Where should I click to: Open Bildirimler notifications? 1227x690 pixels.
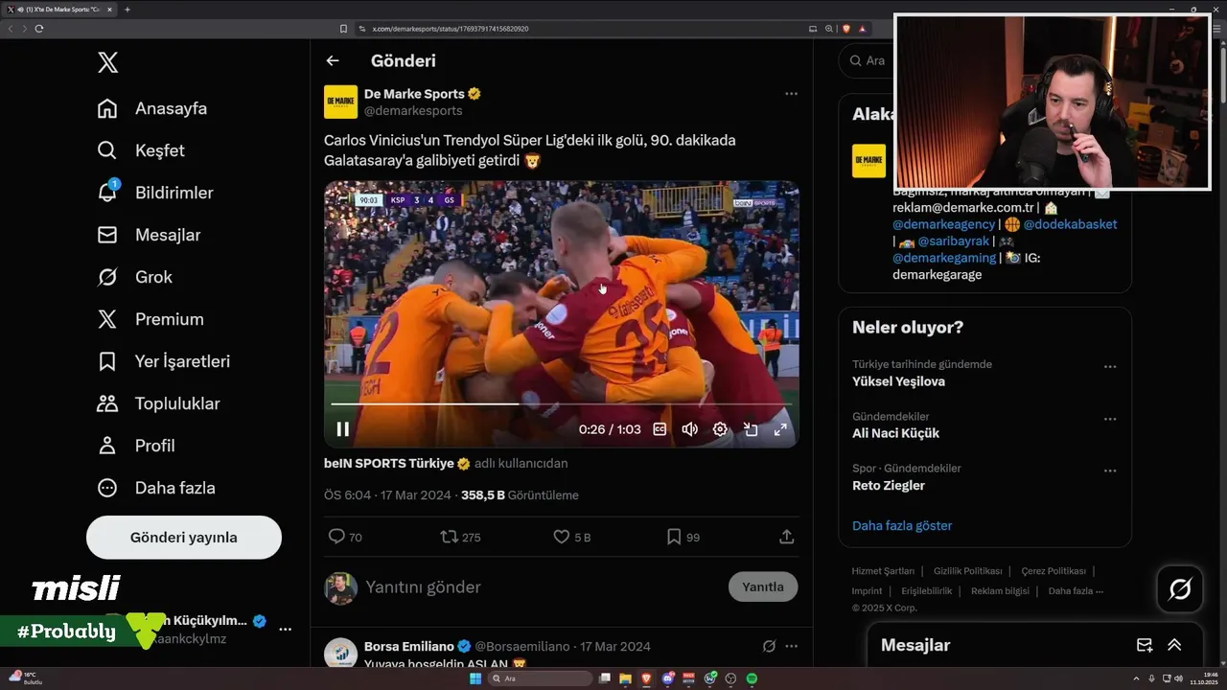[155, 193]
